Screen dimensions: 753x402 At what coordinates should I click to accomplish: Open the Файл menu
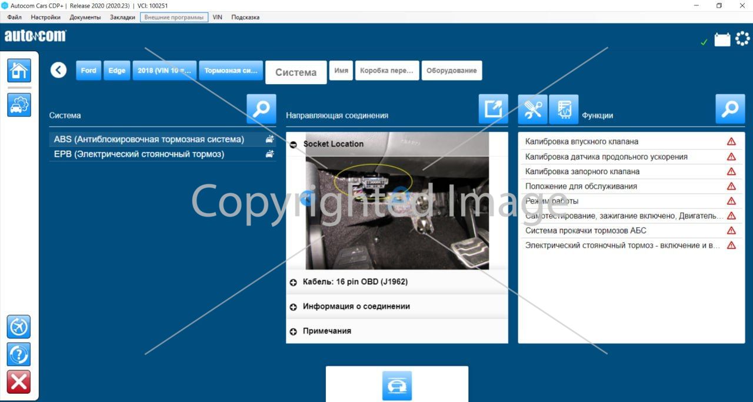[15, 17]
